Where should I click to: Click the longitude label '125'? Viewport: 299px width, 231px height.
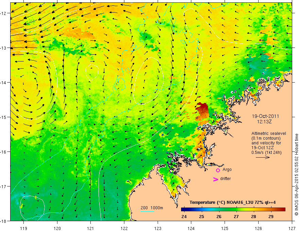tap(225, 228)
